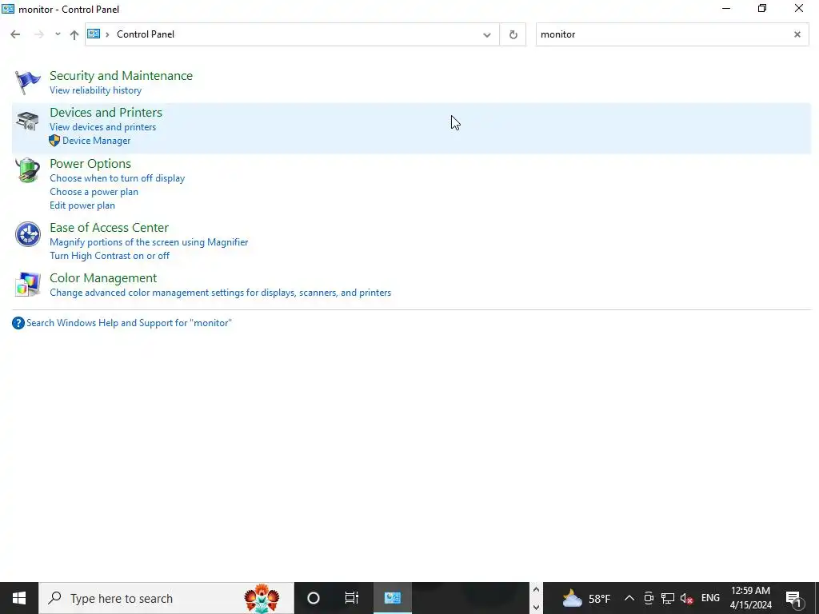Viewport: 819px width, 614px height.
Task: Open the notification center icon
Action: pyautogui.click(x=793, y=598)
